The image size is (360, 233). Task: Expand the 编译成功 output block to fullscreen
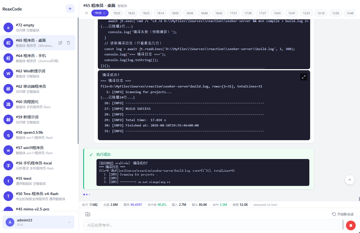pos(304,77)
